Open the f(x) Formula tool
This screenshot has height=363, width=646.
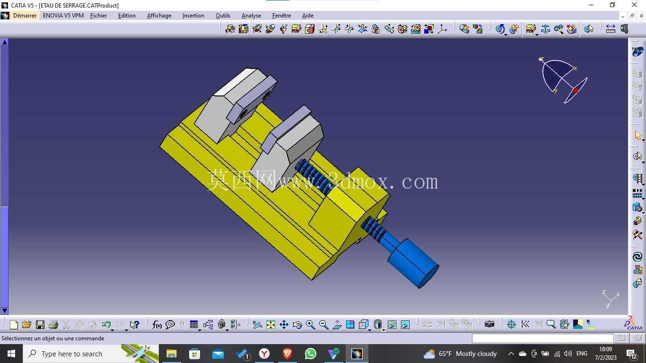(x=157, y=325)
